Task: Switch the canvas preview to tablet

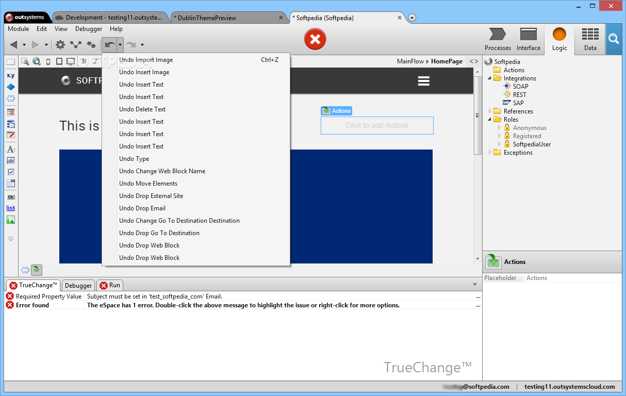Action: pos(59,61)
